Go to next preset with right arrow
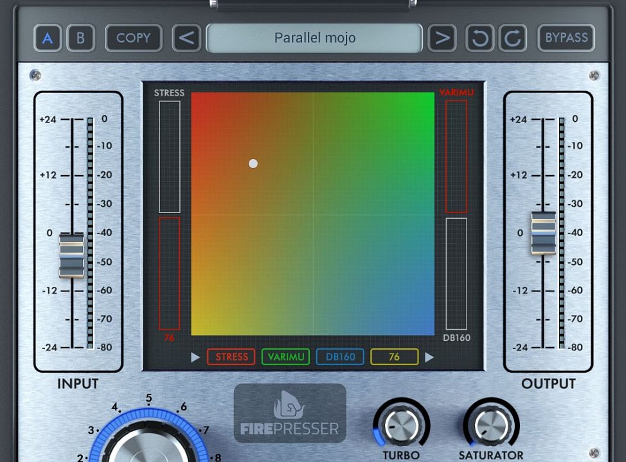 tap(442, 38)
